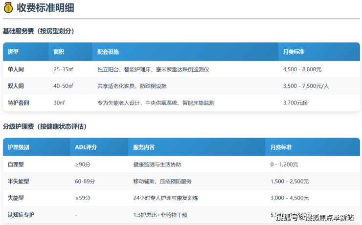Select the 单人间 row label
The height and width of the screenshot is (225, 362).
click(16, 69)
